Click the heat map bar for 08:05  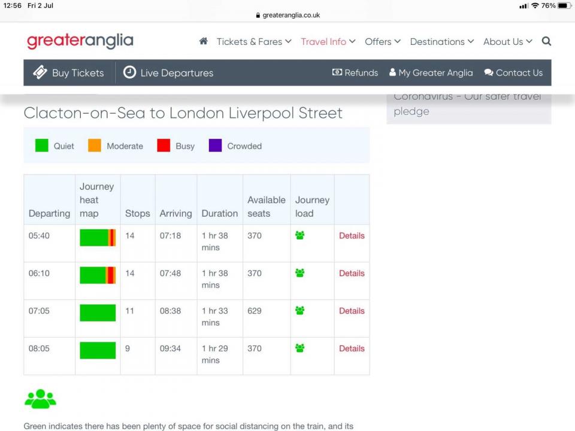98,350
